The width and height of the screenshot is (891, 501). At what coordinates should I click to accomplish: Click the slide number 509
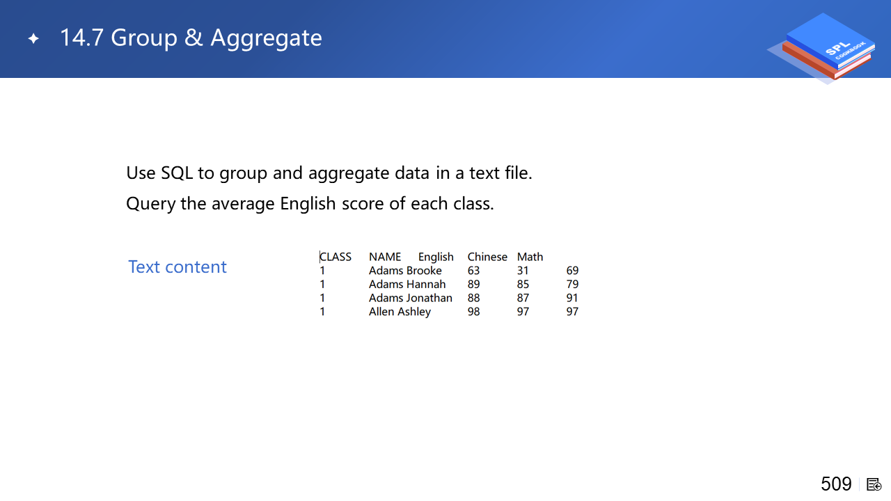pyautogui.click(x=836, y=484)
